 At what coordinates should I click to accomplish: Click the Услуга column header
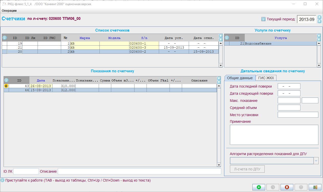[281, 38]
